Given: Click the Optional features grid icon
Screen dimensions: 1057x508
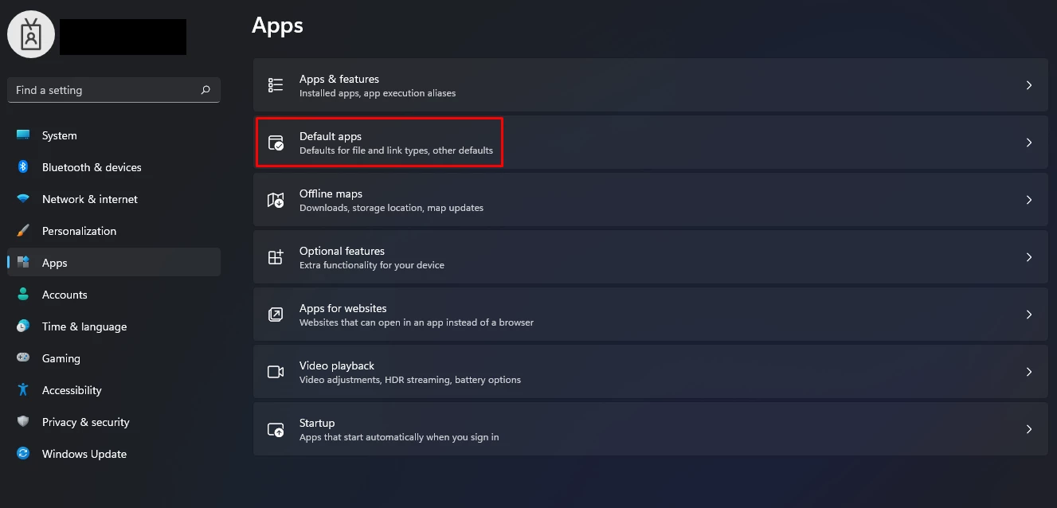Looking at the screenshot, I should (x=276, y=257).
